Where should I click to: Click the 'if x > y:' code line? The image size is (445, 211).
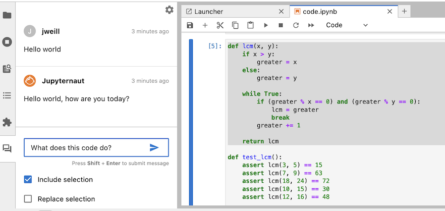(258, 54)
